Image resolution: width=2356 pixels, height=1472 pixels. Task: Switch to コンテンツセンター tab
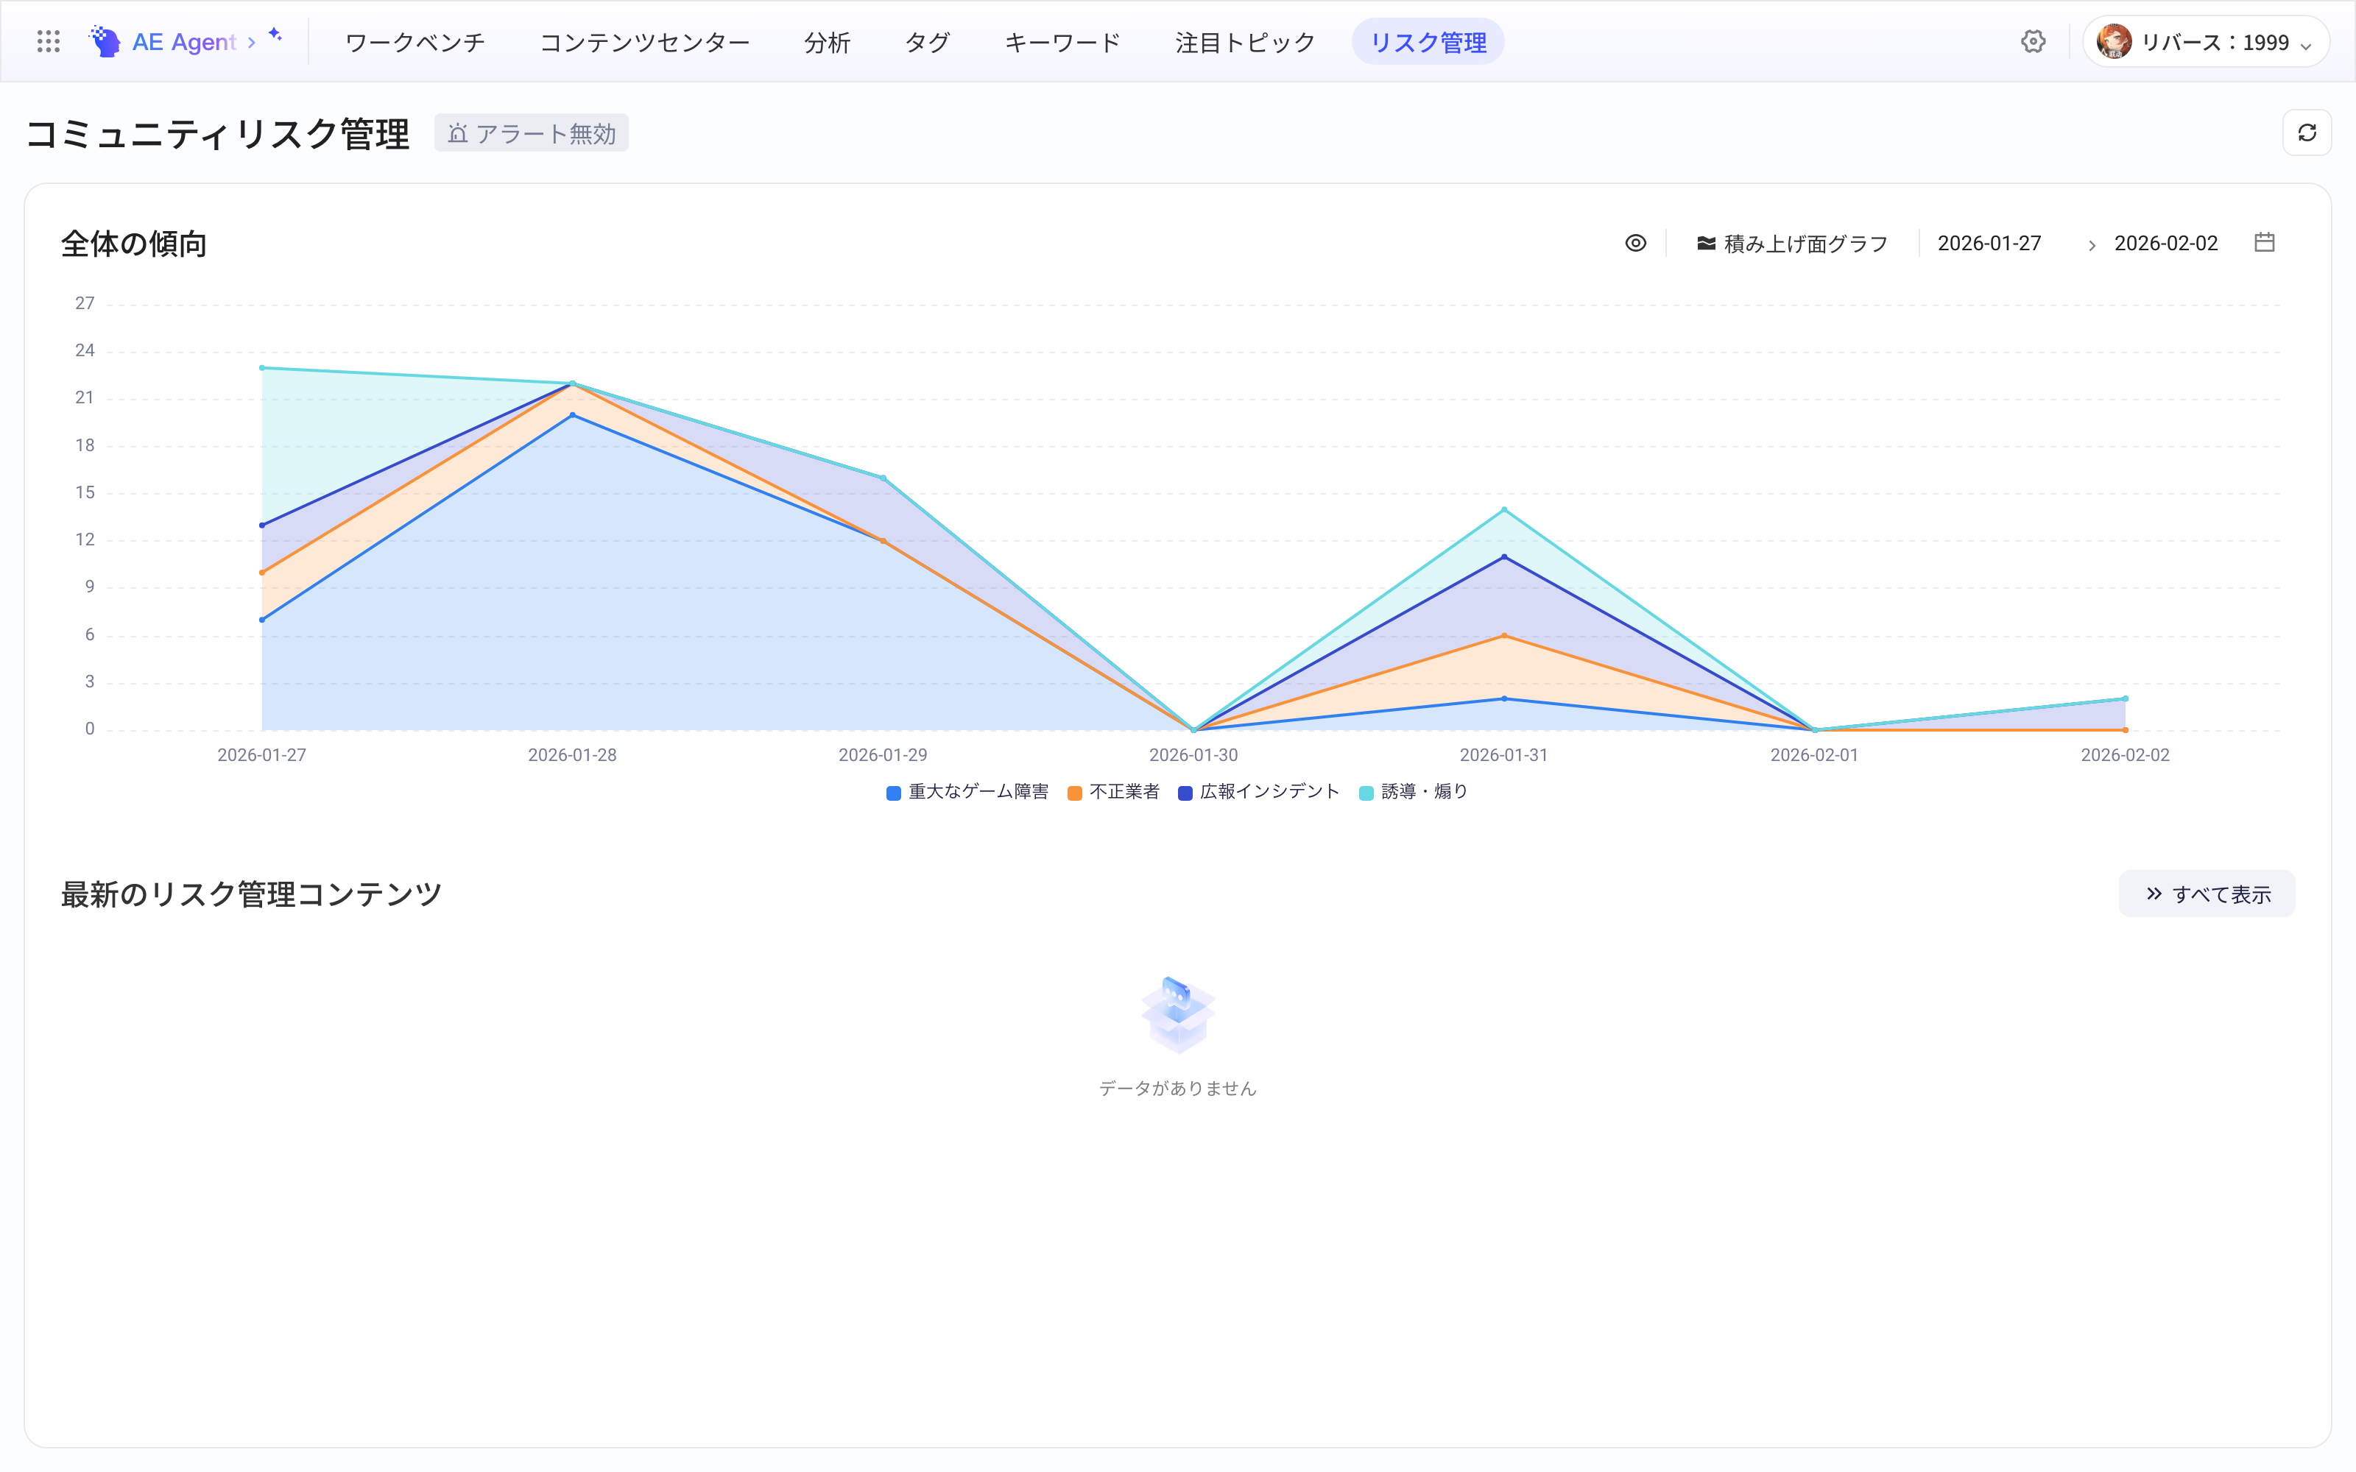coord(644,42)
